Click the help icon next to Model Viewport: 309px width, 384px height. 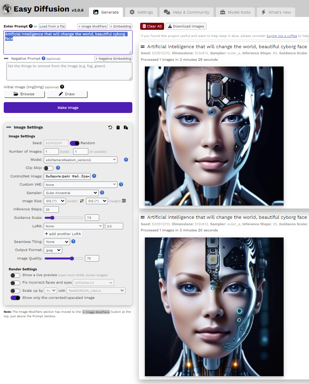pos(126,159)
